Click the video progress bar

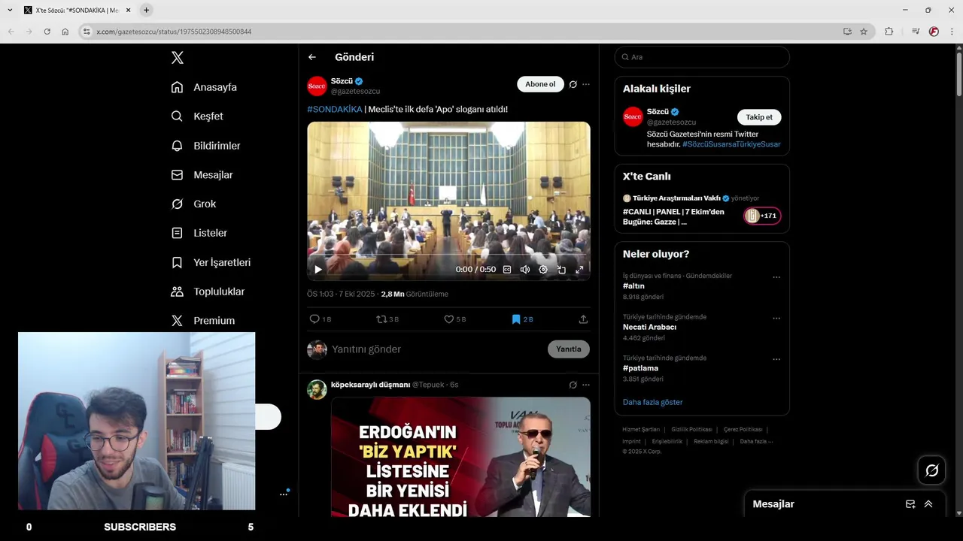448,256
